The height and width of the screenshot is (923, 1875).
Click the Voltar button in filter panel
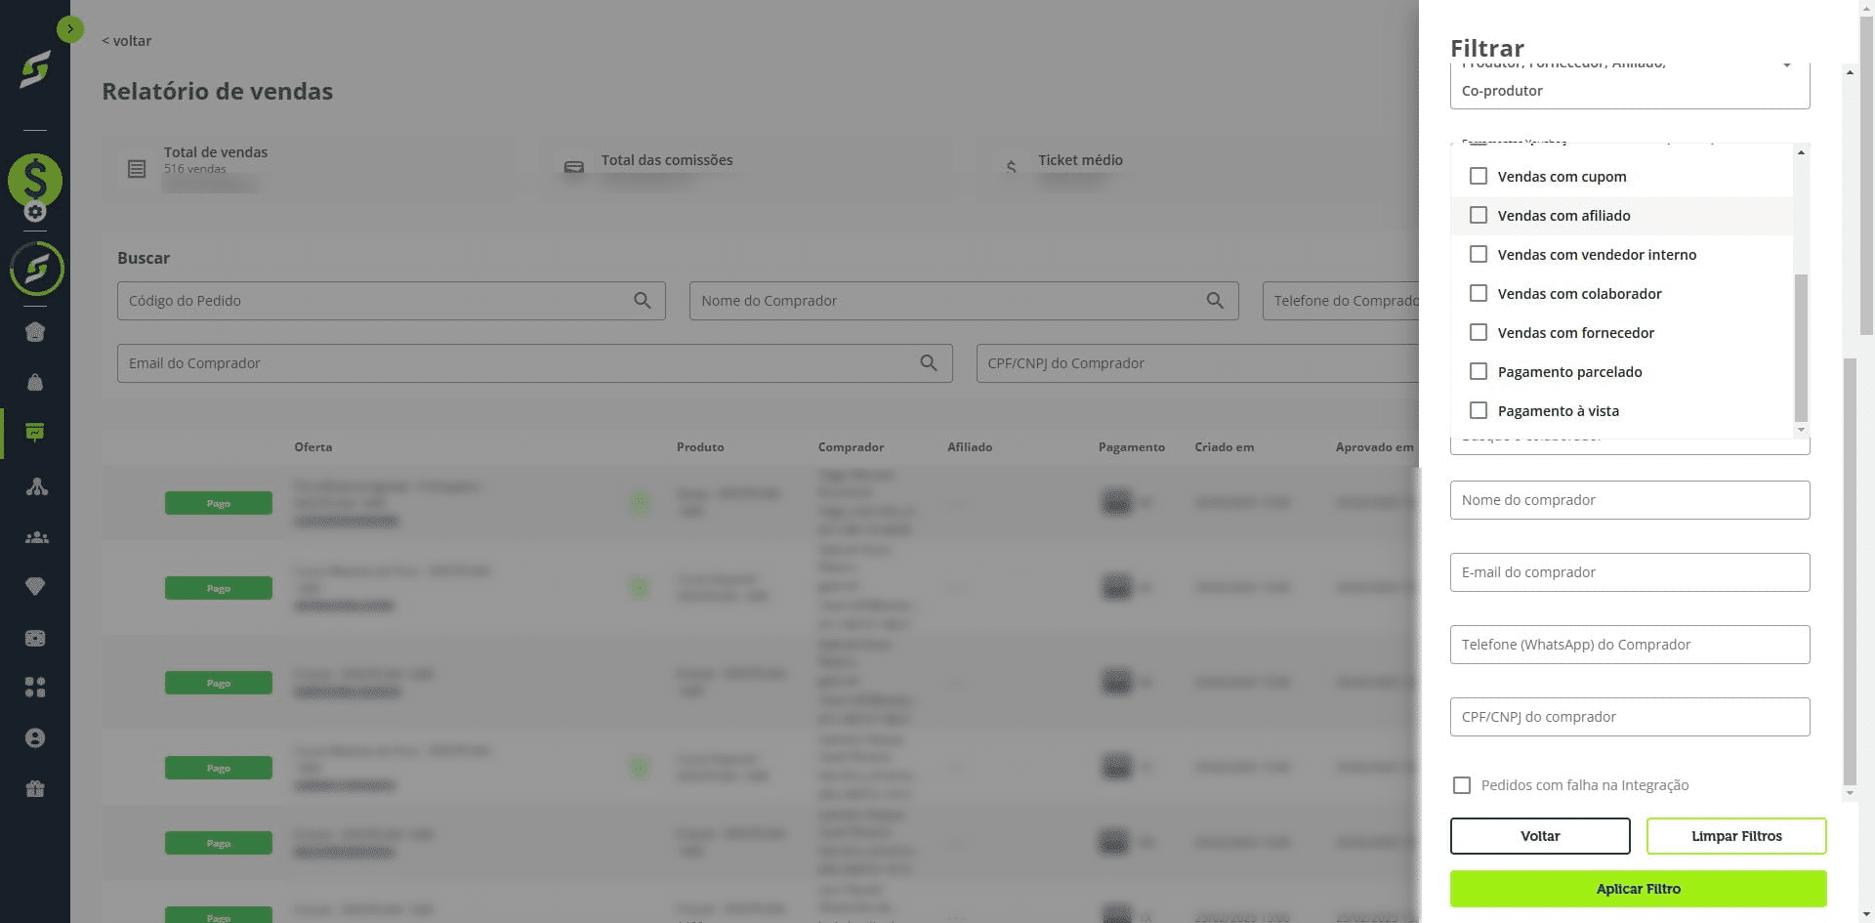[1540, 836]
